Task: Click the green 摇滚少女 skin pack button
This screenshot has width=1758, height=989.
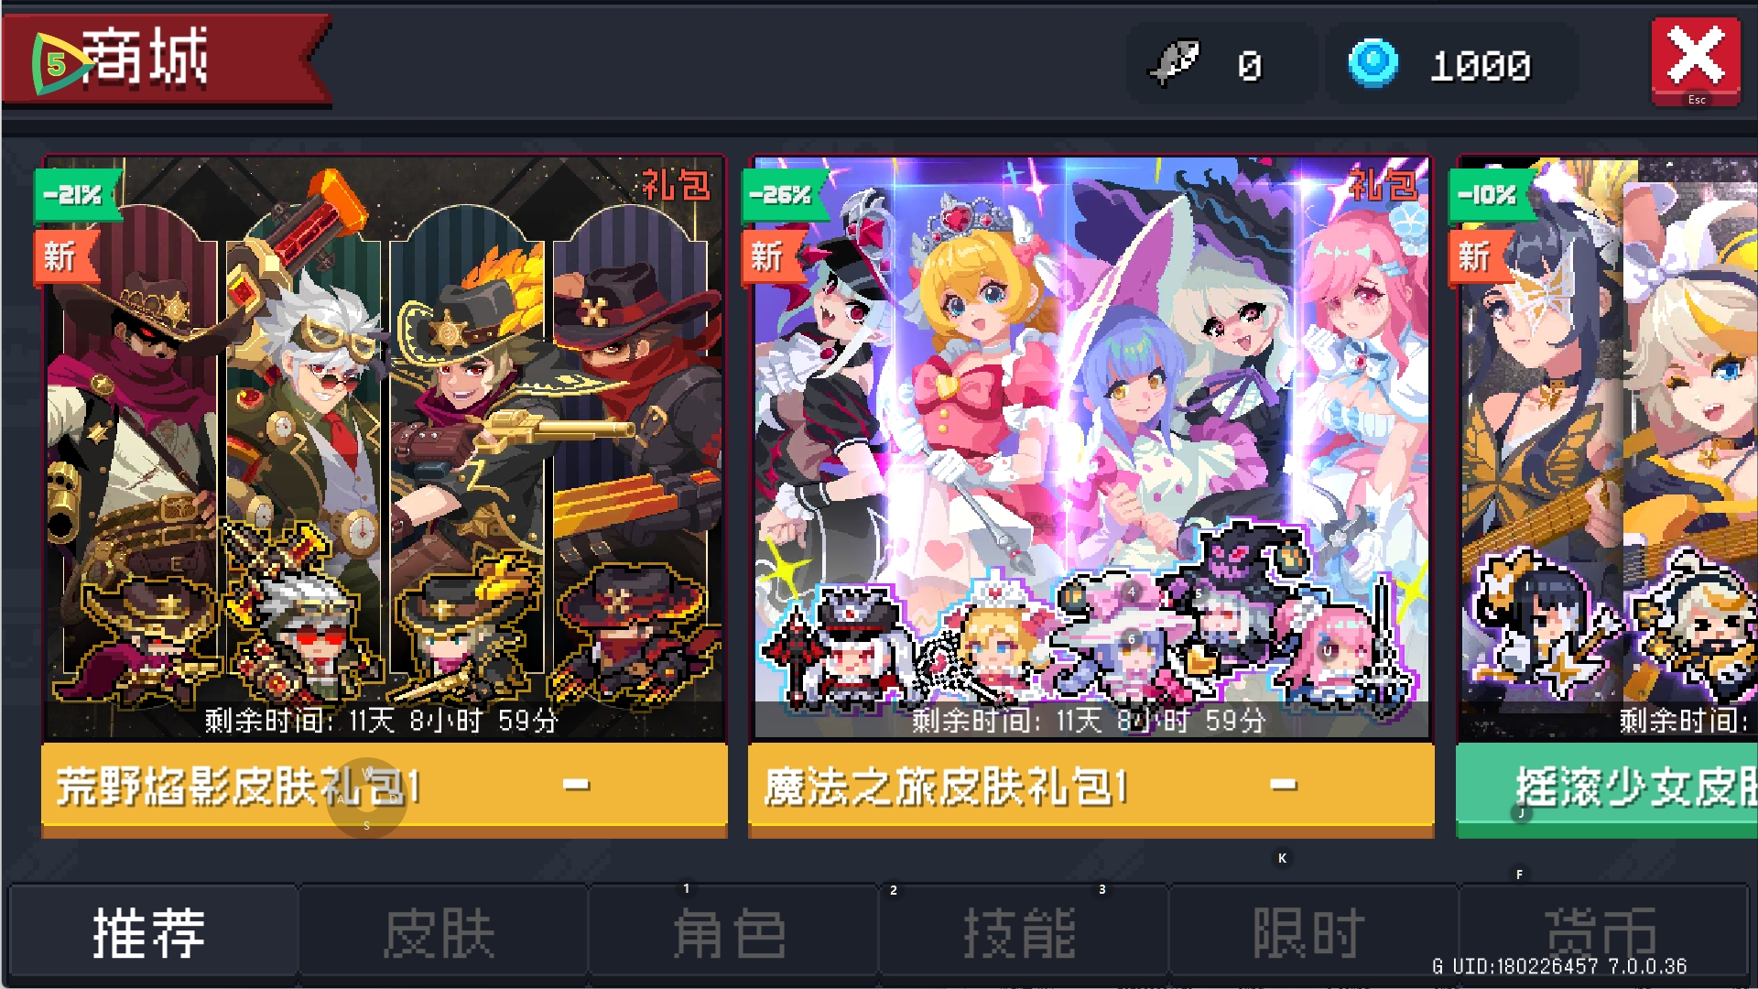Action: 1607,787
